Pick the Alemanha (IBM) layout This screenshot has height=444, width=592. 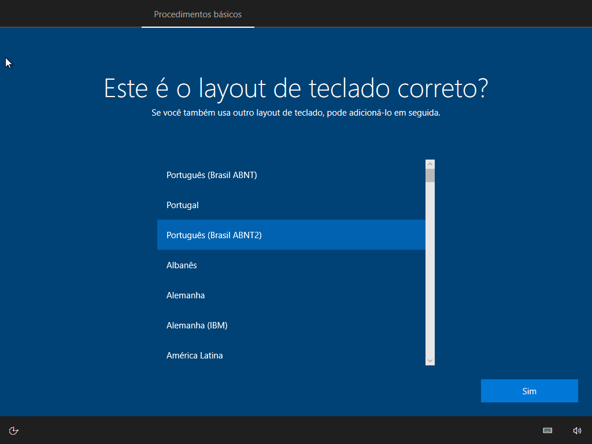coord(291,325)
